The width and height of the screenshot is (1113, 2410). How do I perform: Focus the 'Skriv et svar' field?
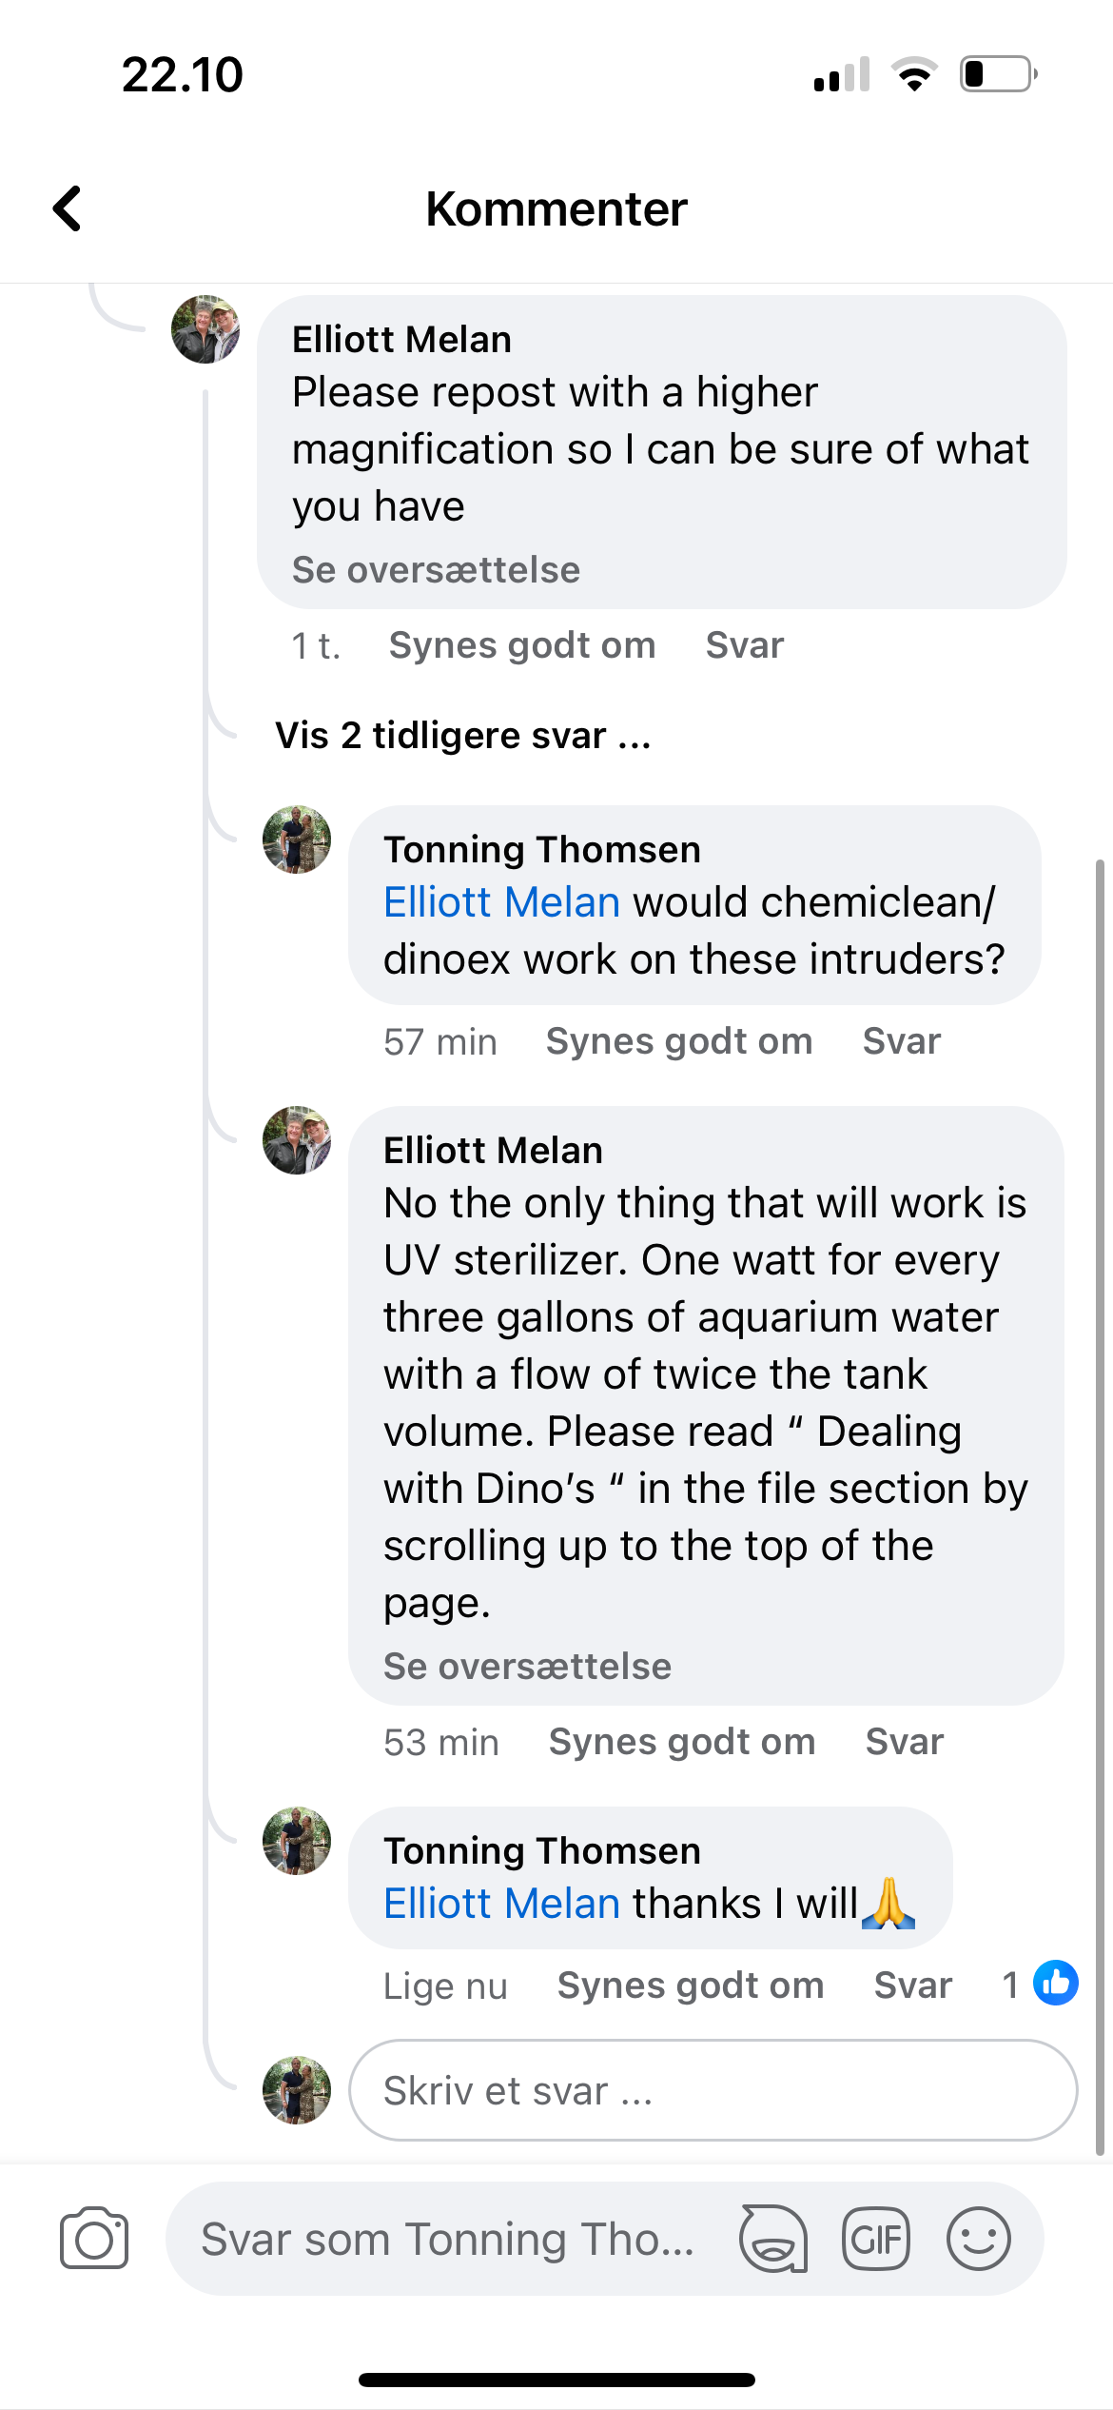712,2090
